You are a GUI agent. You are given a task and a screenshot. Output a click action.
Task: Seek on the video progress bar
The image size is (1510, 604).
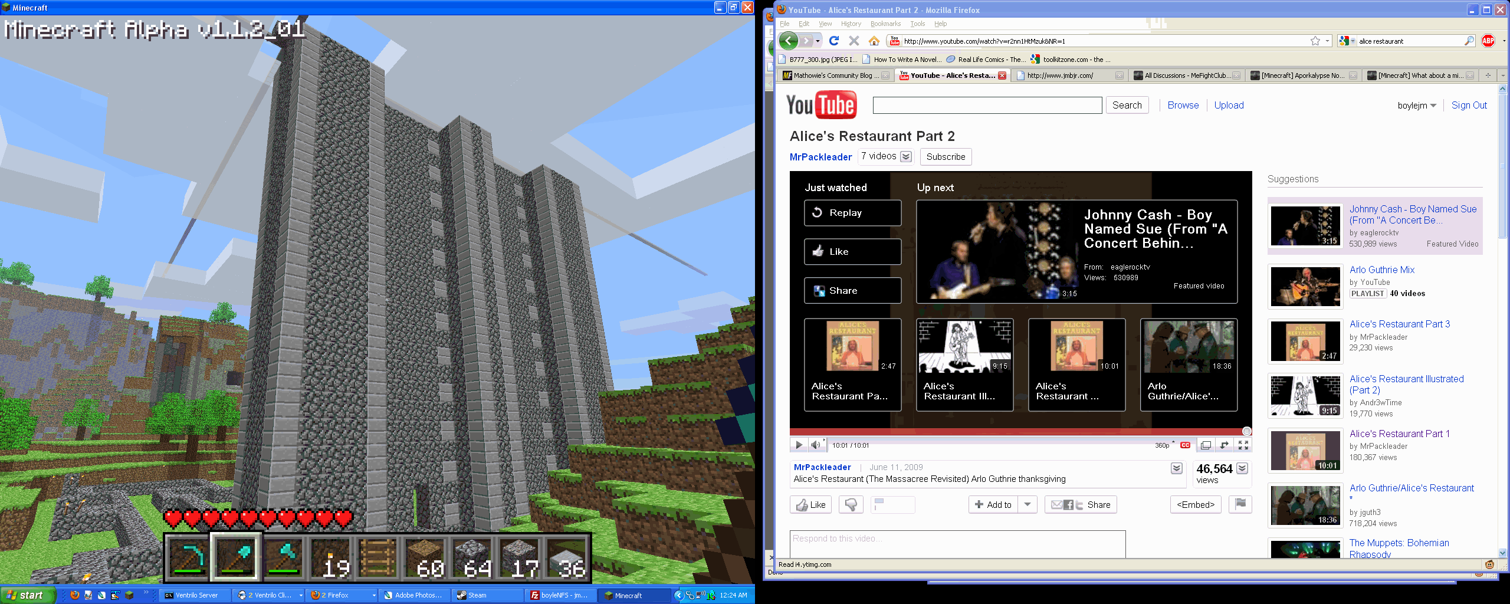coord(1020,432)
